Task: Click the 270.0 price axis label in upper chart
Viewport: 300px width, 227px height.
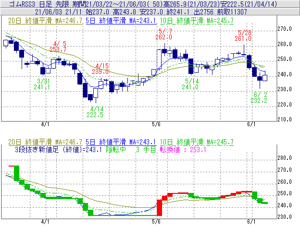Action: click(x=285, y=29)
